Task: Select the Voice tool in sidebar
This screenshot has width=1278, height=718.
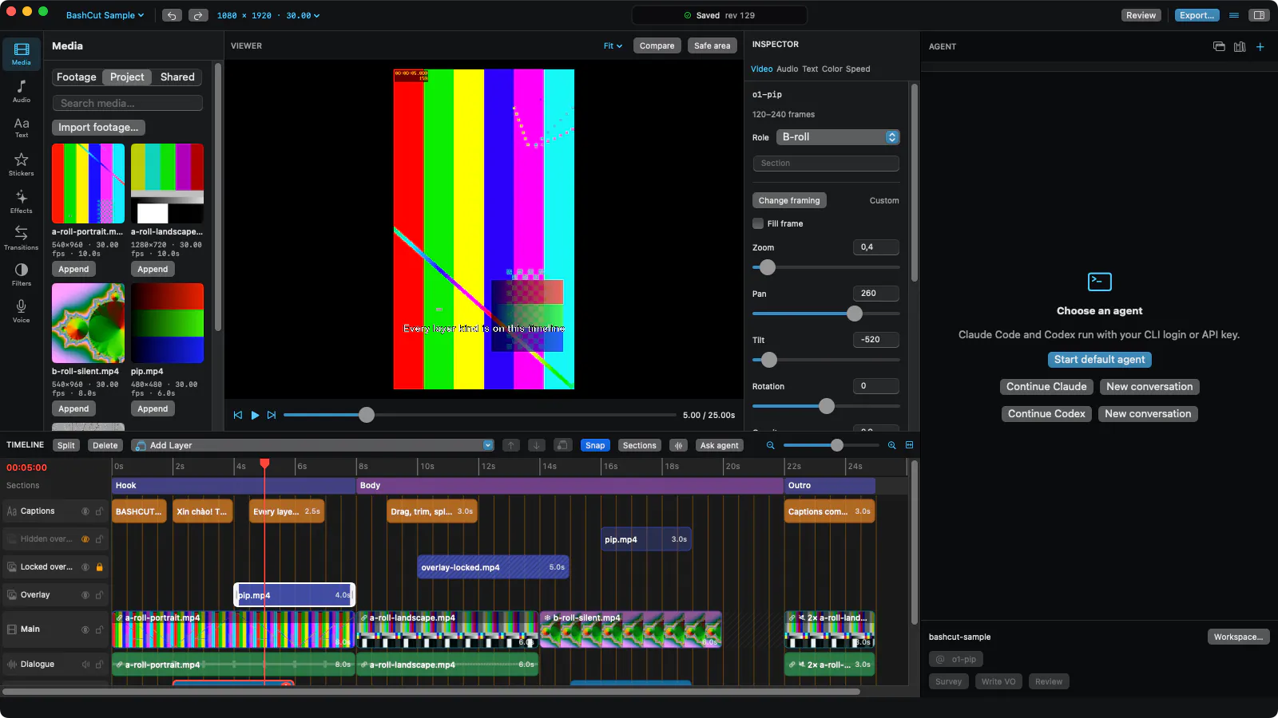Action: tap(22, 311)
